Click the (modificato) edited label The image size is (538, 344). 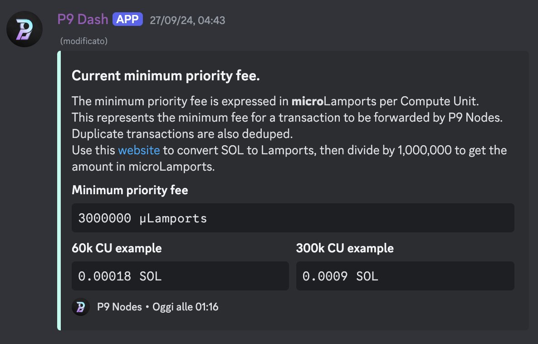[84, 41]
